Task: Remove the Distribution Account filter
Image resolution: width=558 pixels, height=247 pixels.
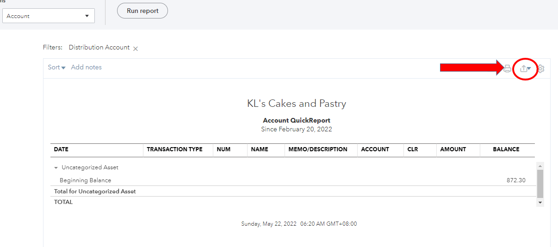Action: point(136,49)
